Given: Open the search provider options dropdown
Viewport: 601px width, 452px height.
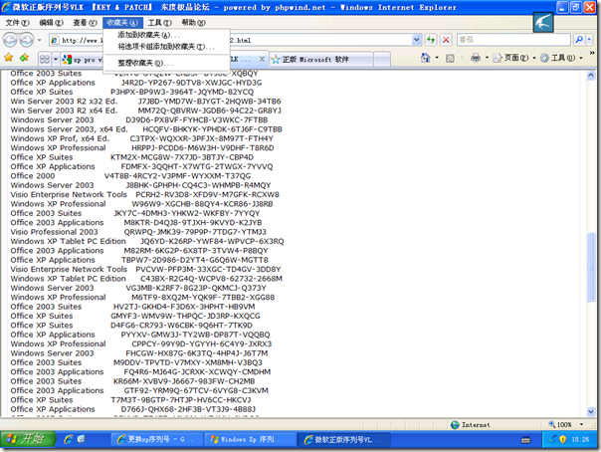Looking at the screenshot, I should click(x=589, y=40).
